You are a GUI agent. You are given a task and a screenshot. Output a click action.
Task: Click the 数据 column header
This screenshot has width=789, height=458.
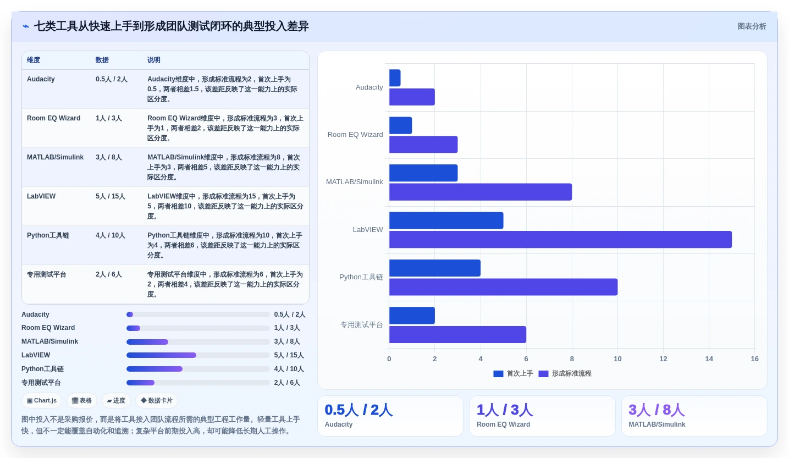point(102,60)
